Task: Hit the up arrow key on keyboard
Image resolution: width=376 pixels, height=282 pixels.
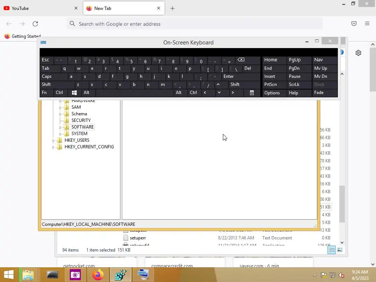Action: pos(218,84)
